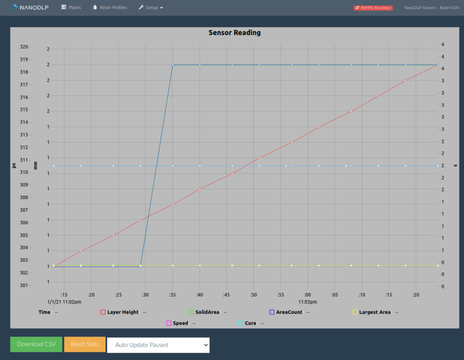Screen dimensions: 464x360
Task: Click the RAMPS: Reconnect badge
Action: click(x=373, y=8)
